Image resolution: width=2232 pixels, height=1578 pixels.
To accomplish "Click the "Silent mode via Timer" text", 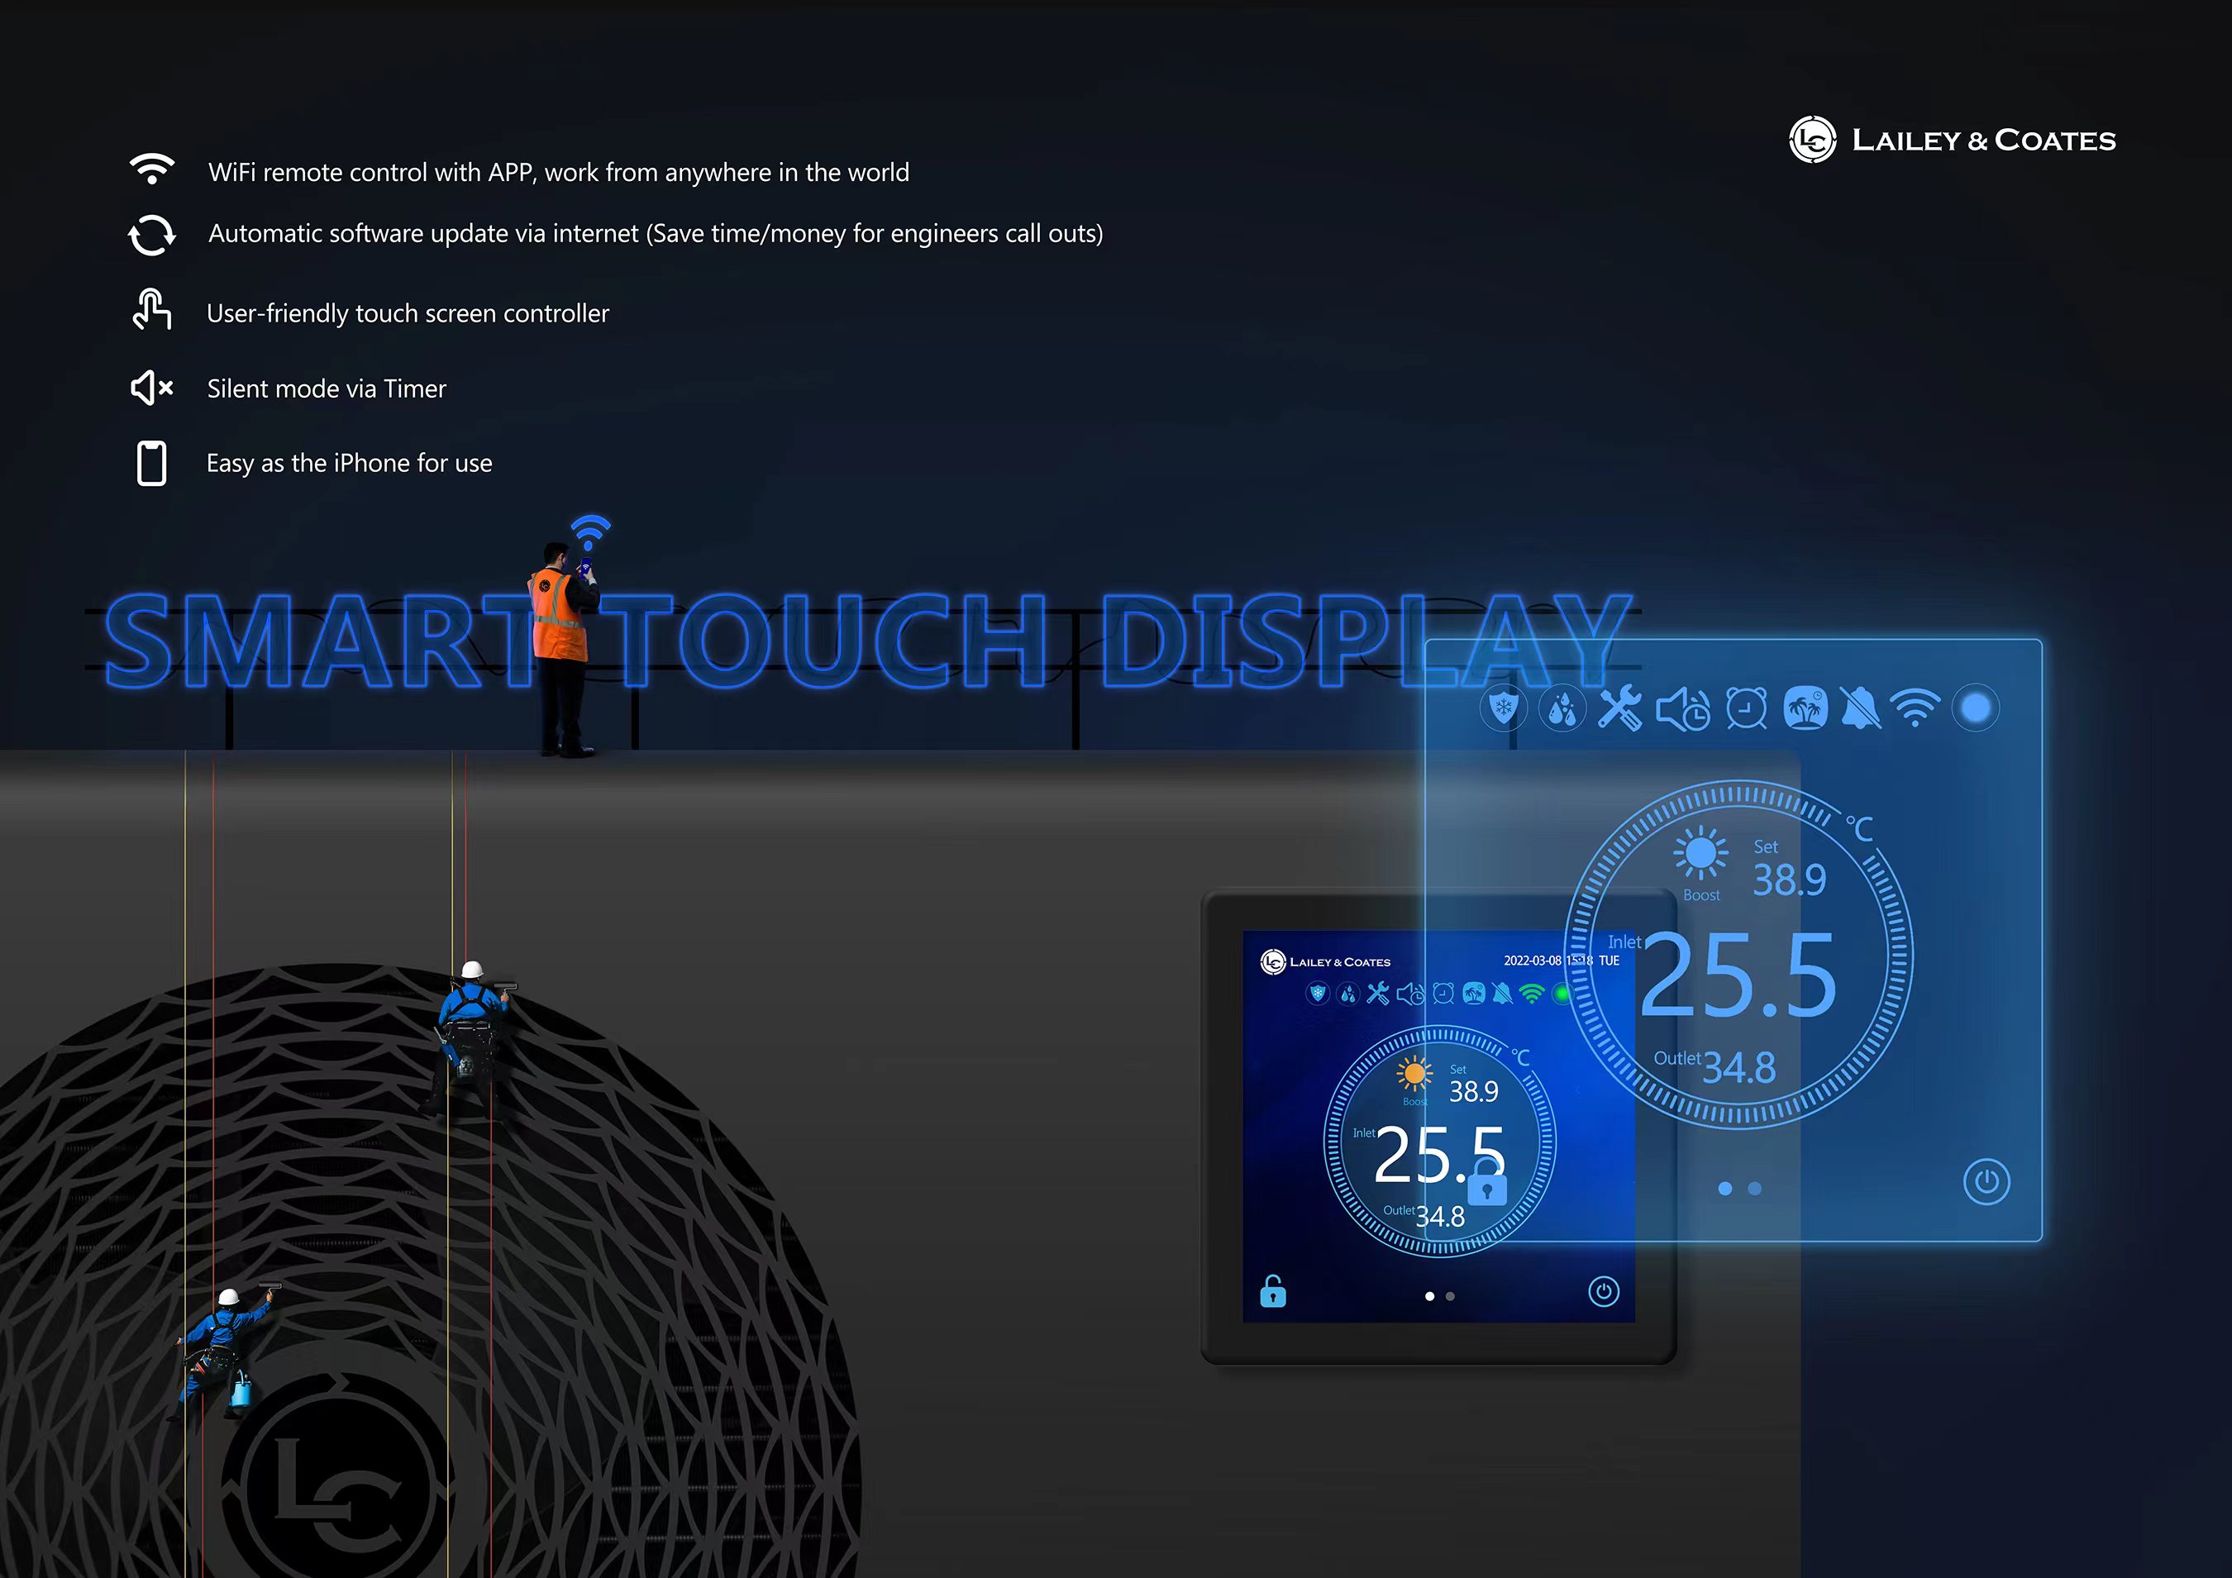I will point(327,389).
